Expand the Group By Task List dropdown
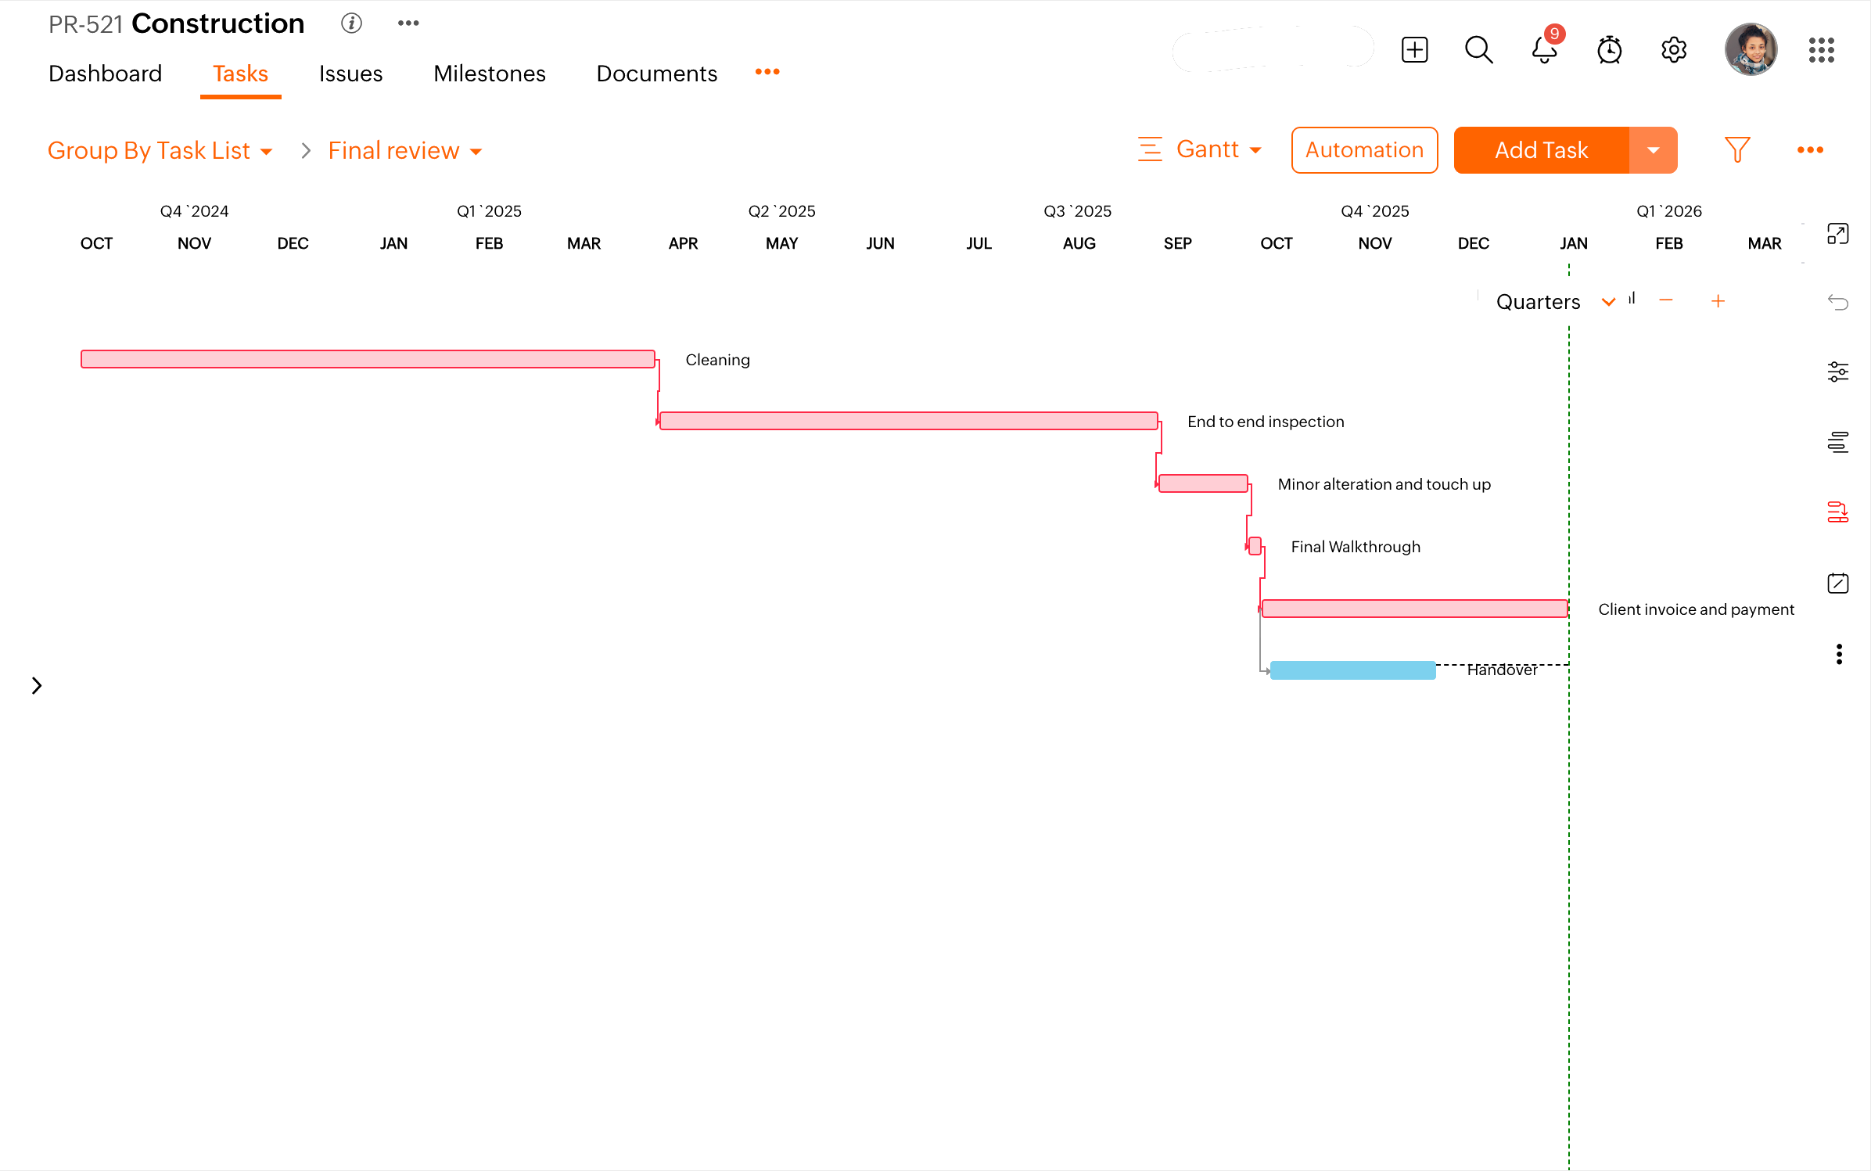1871x1171 pixels. coord(160,150)
